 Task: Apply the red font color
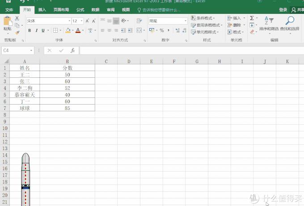(x=78, y=30)
